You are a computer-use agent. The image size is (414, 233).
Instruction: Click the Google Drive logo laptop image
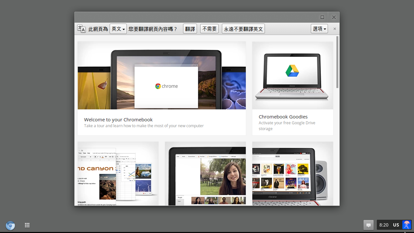tap(292, 75)
